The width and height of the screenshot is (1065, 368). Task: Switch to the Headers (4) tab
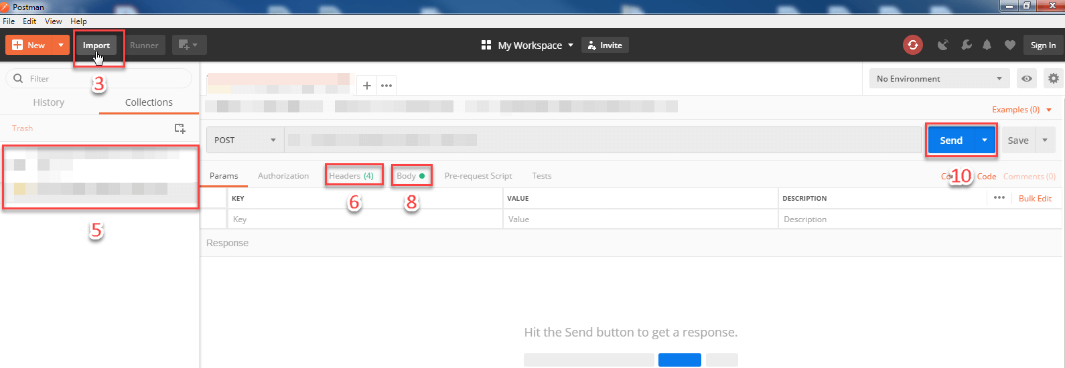[352, 175]
